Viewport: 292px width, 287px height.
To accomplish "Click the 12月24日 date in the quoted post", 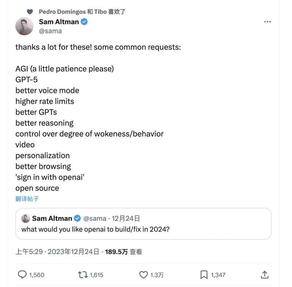I will click(x=126, y=218).
